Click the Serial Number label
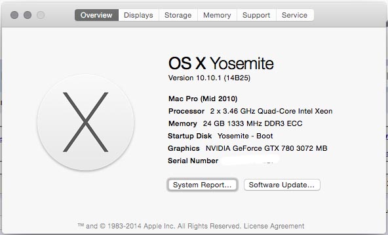 (193, 161)
